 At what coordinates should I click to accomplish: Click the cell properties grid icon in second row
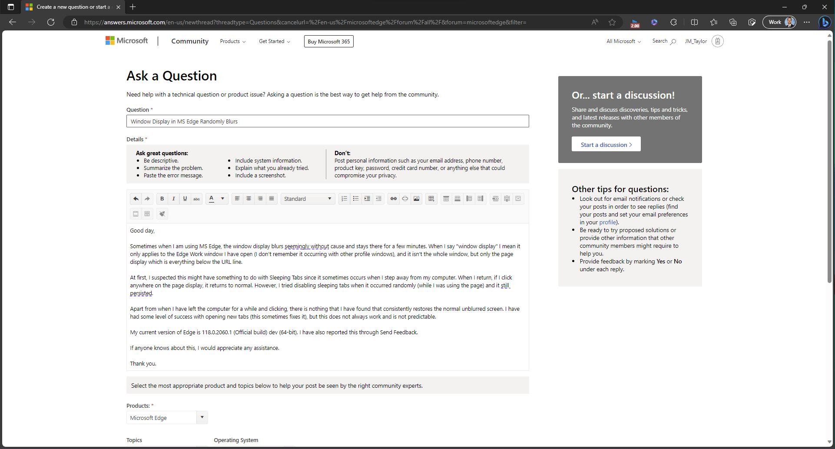(x=147, y=213)
